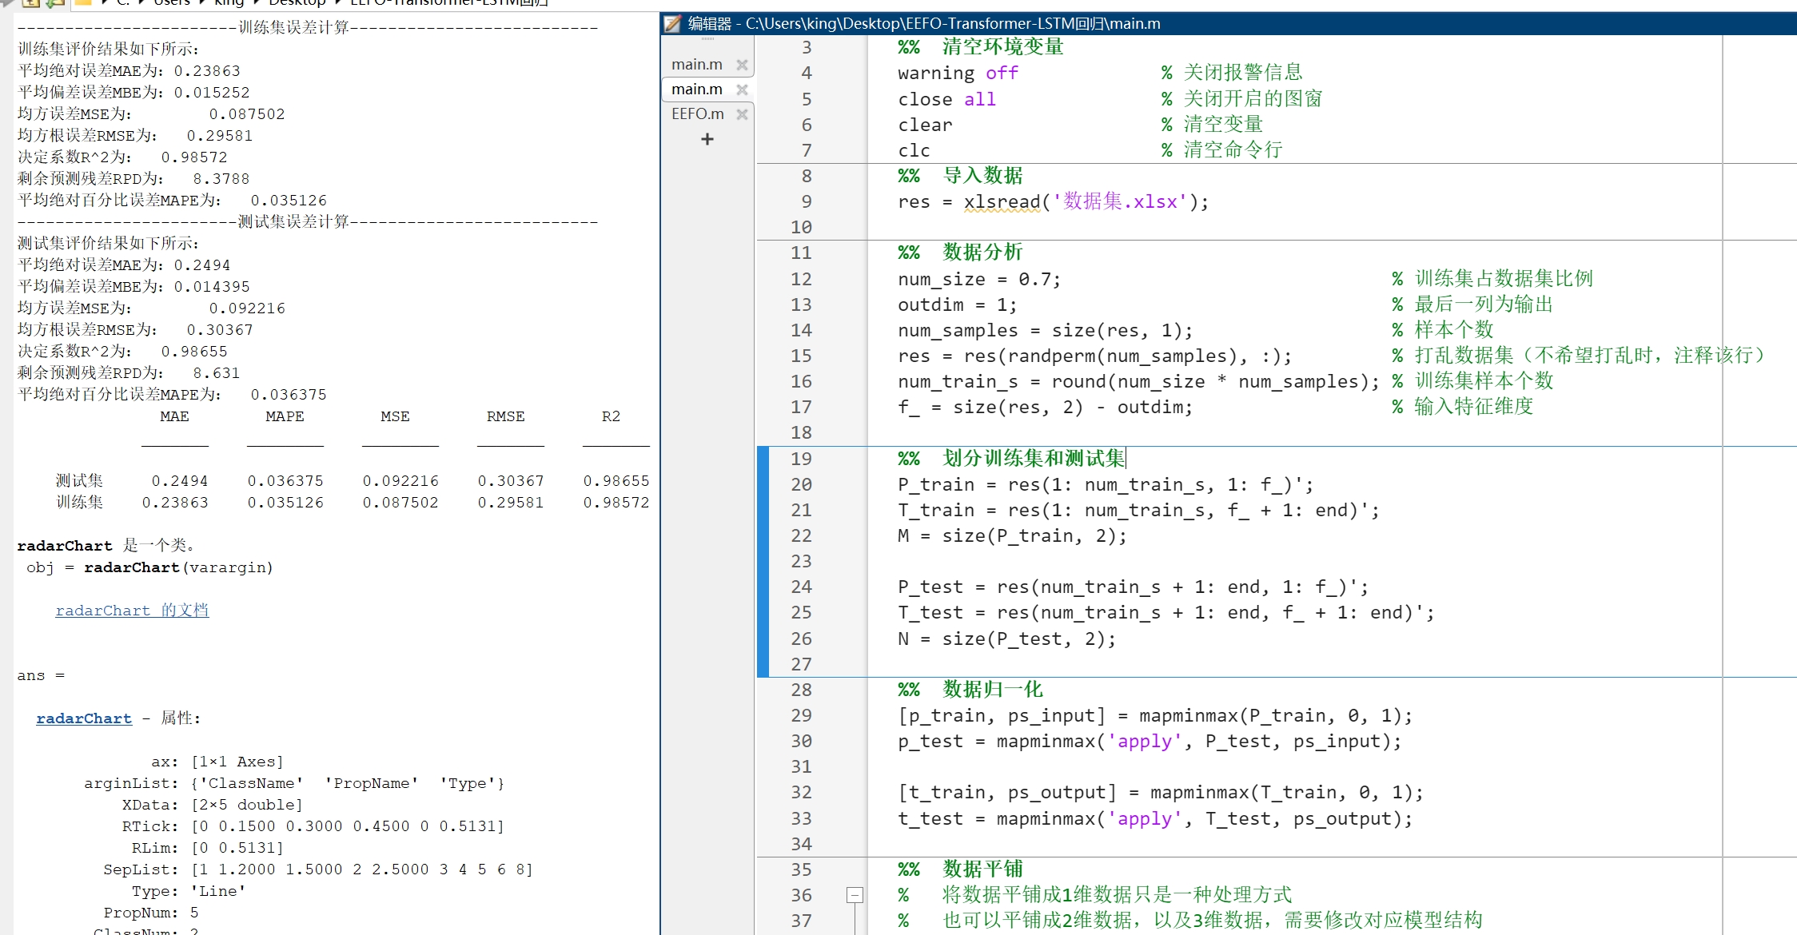This screenshot has width=1797, height=935.
Task: Click the 'warning off' command line
Action: click(x=958, y=74)
